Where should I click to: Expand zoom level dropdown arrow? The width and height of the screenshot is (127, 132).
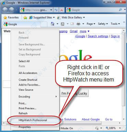pyautogui.click(x=120, y=128)
